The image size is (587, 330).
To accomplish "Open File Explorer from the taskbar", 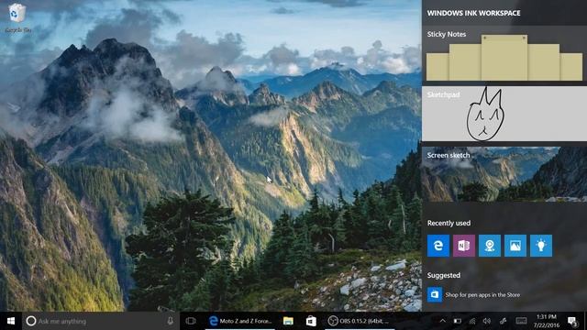I will [x=288, y=321].
